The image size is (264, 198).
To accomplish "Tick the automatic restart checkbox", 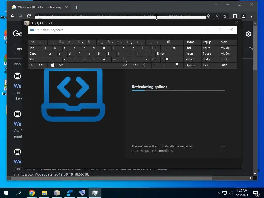I will click(223, 149).
